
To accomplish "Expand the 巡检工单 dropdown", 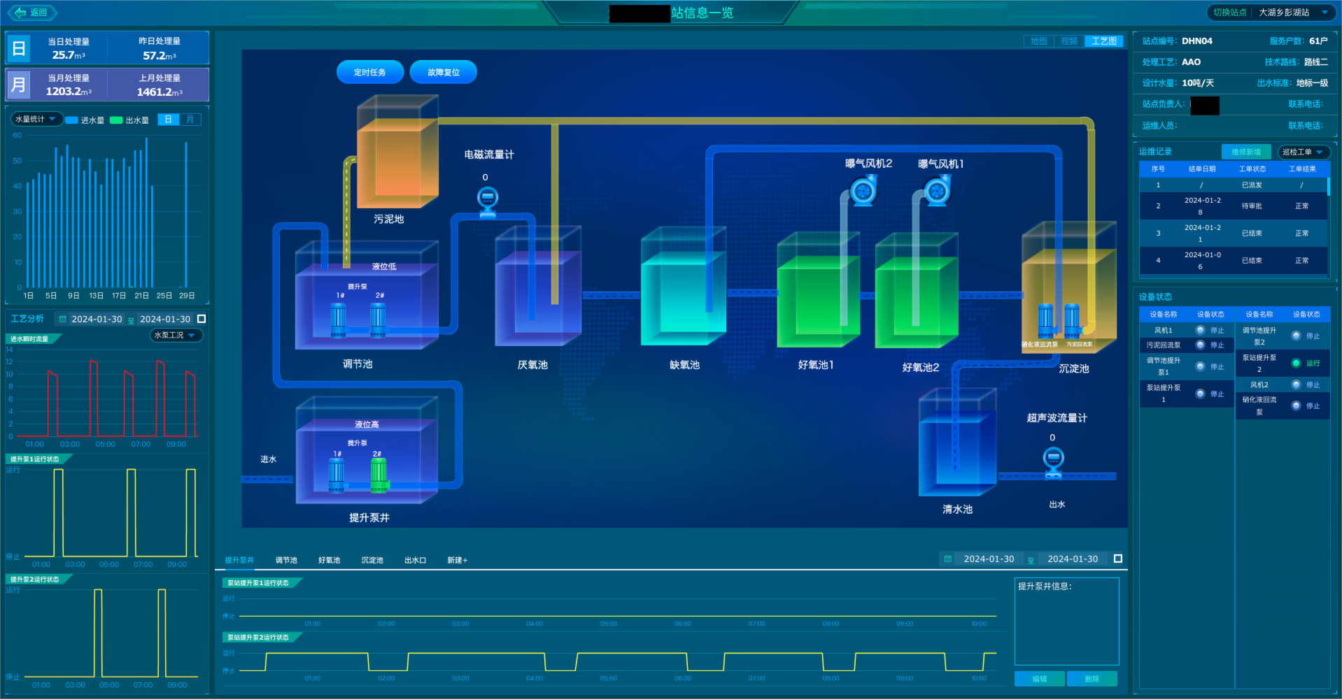I will pos(1302,152).
